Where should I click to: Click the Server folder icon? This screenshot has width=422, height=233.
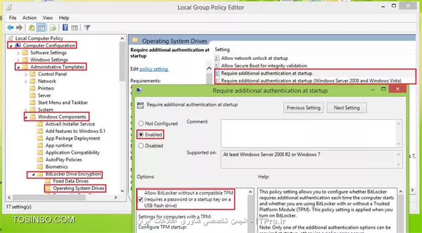(33, 95)
